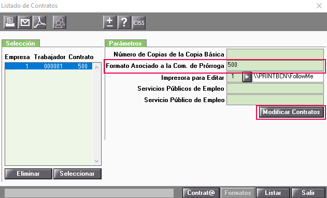Screen dimensions: 327x198
Task: Click the plus-minus toolbar icon
Action: (110, 22)
